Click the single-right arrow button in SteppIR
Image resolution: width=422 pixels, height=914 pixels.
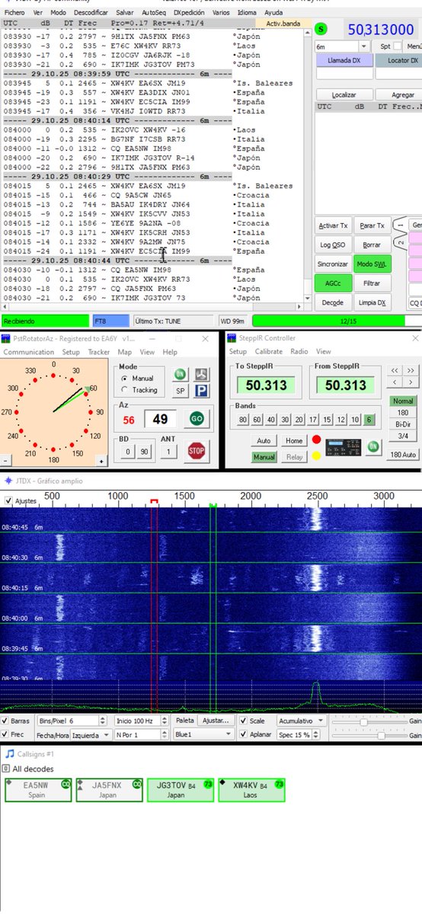pos(411,383)
